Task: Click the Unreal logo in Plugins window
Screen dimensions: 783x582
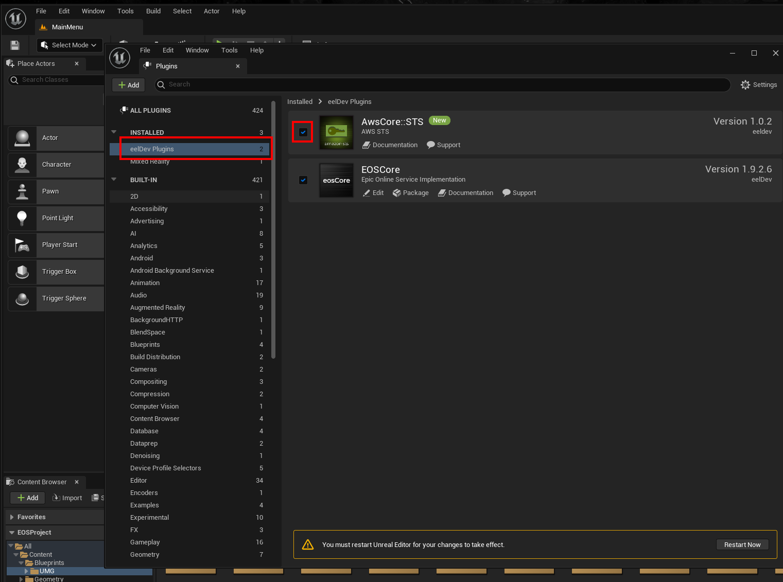Action: click(x=120, y=58)
